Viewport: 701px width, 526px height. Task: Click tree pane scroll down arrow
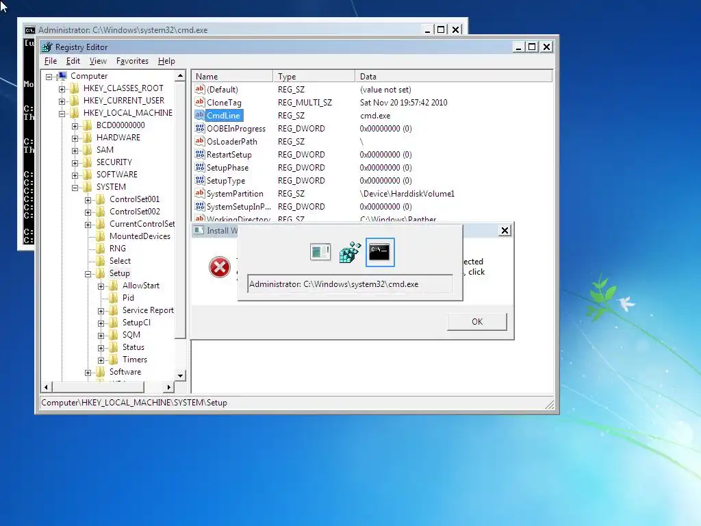[180, 375]
